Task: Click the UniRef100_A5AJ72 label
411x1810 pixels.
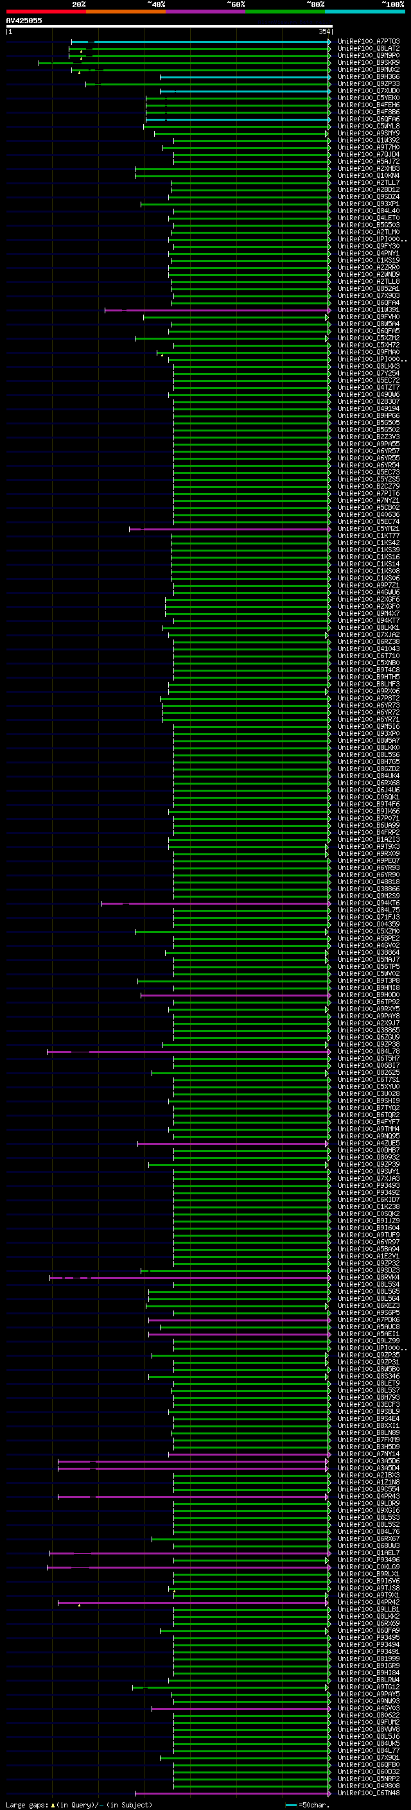Action: coord(368,161)
